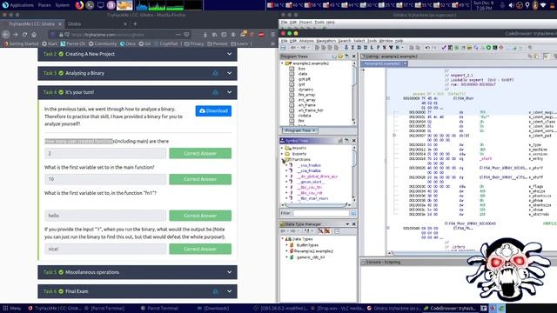This screenshot has width=557, height=313.
Task: Open the Places menu in top panel
Action: tap(44, 5)
